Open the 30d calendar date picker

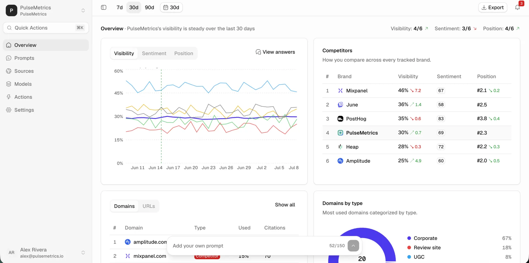(171, 7)
